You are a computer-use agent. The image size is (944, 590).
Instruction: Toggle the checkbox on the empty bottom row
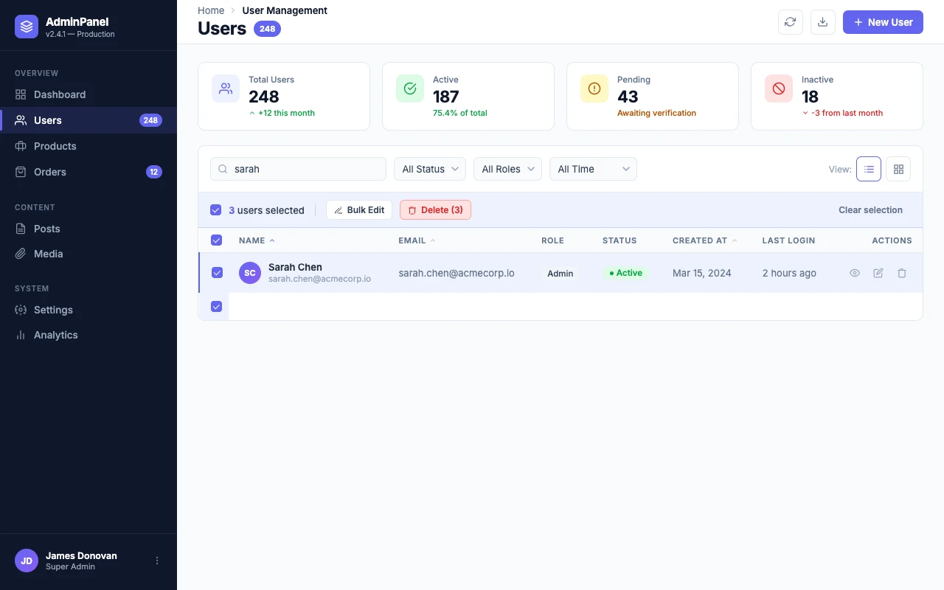coord(216,307)
